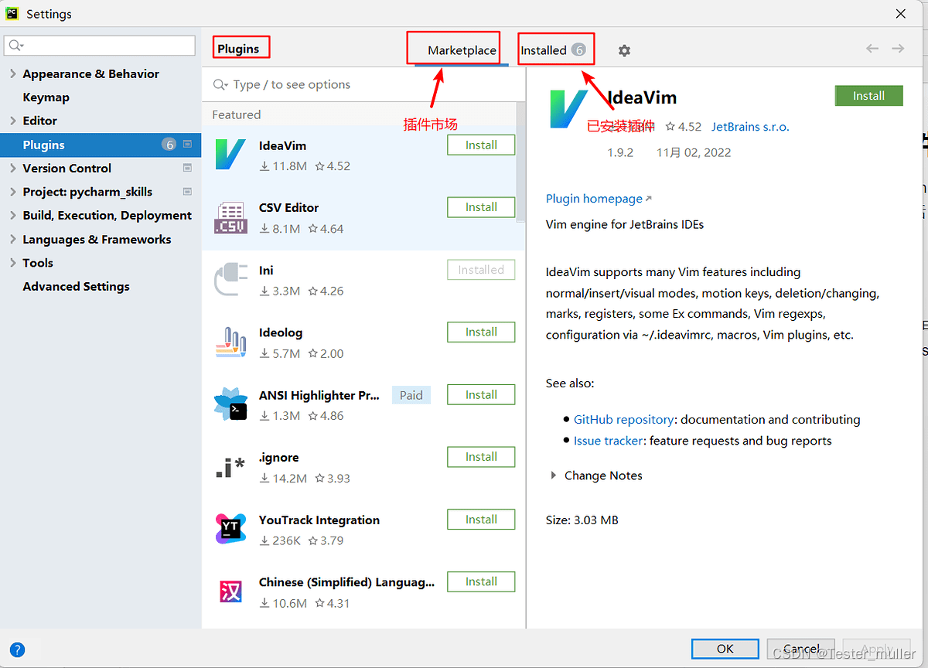Click the CSV Editor plugin icon
Screen dimensions: 928x668
230,218
